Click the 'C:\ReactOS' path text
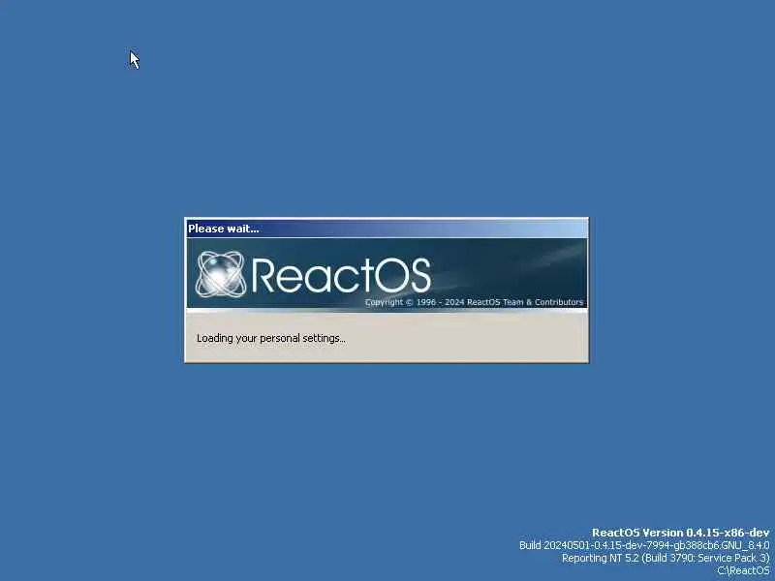The width and height of the screenshot is (775, 581). click(x=743, y=570)
